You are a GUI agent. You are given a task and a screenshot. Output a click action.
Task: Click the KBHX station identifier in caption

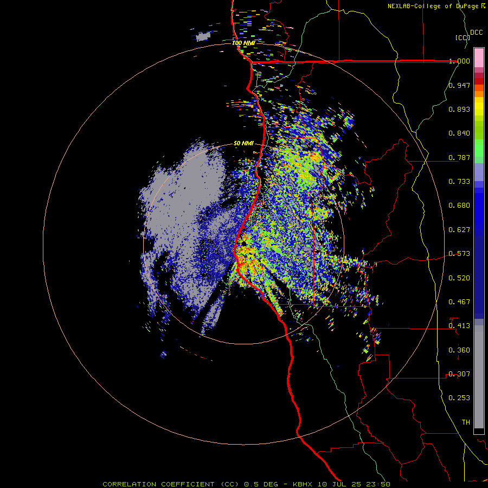point(304,484)
